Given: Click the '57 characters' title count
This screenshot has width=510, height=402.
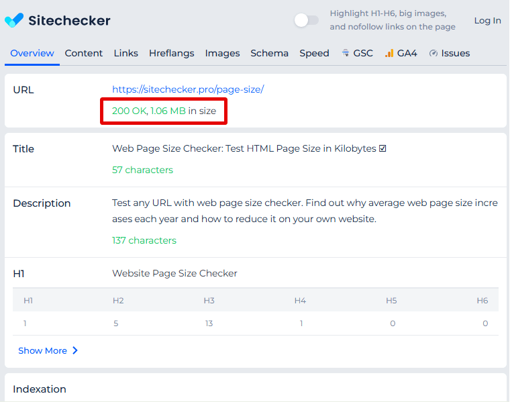Looking at the screenshot, I should pyautogui.click(x=142, y=170).
